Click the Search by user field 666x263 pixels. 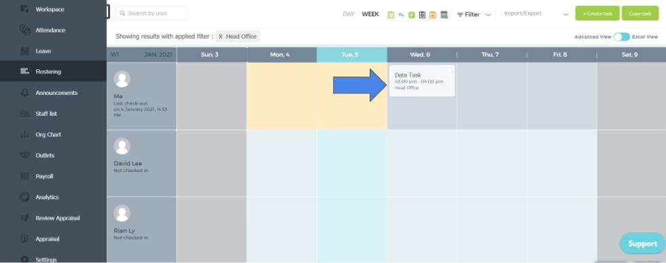click(150, 13)
